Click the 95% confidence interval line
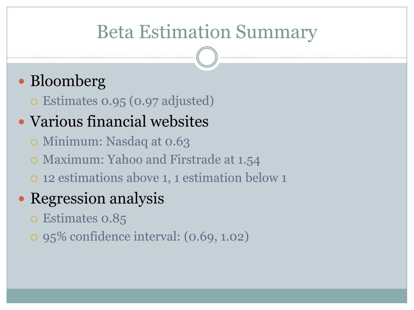414x310 pixels. [146, 237]
